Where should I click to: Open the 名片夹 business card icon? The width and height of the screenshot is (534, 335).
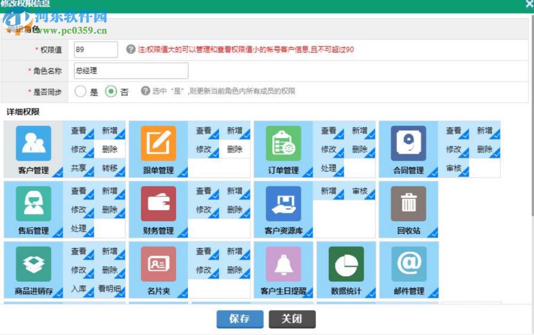[x=158, y=264]
